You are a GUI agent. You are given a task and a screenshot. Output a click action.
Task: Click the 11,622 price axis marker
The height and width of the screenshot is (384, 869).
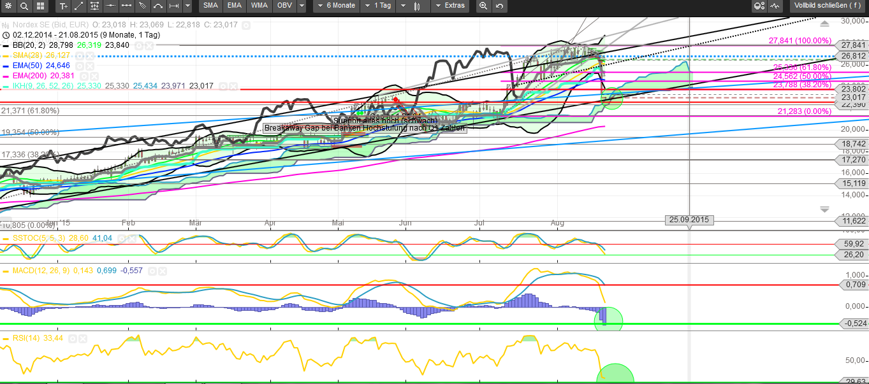[853, 220]
